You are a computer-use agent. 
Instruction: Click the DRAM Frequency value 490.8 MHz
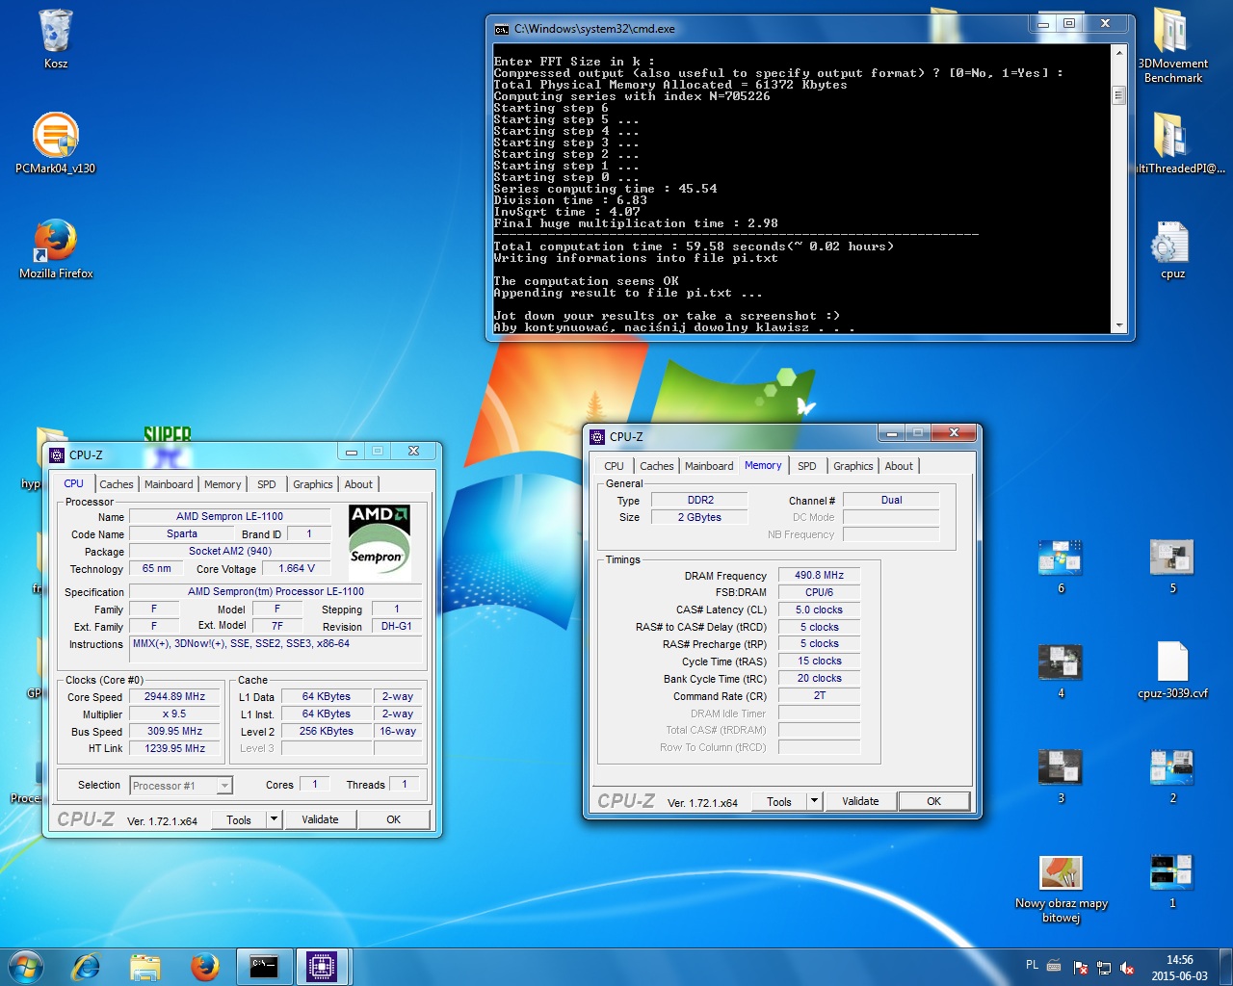(819, 575)
